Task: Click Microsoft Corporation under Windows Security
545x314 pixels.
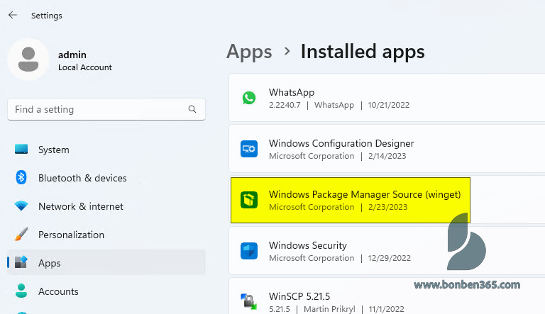Action: pos(312,258)
